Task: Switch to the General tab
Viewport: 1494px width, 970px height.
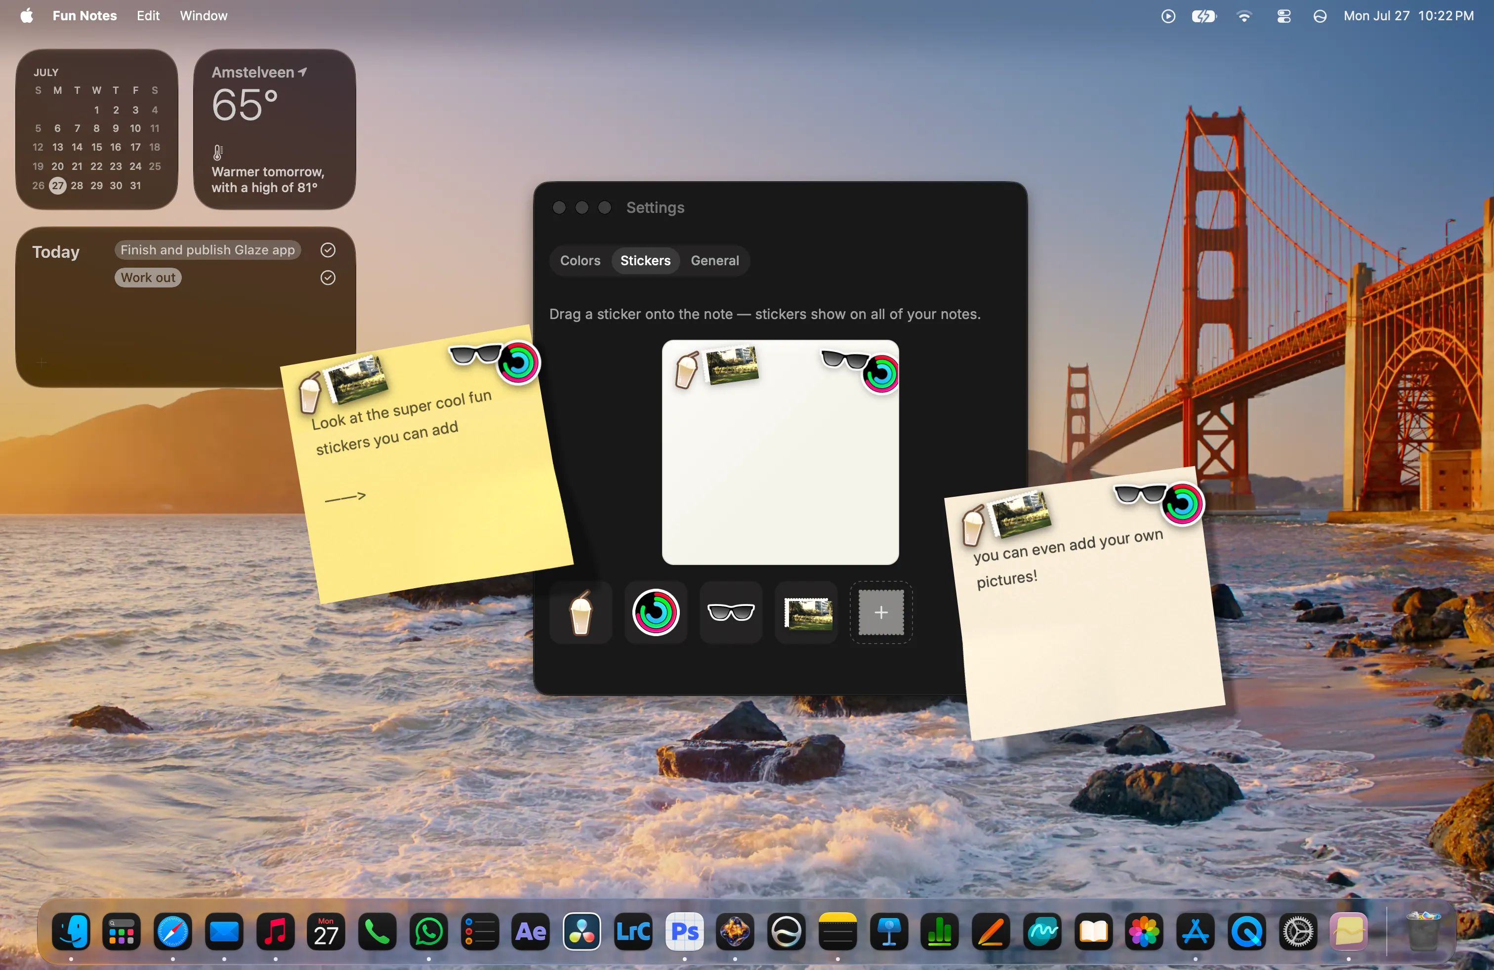Action: [x=715, y=260]
